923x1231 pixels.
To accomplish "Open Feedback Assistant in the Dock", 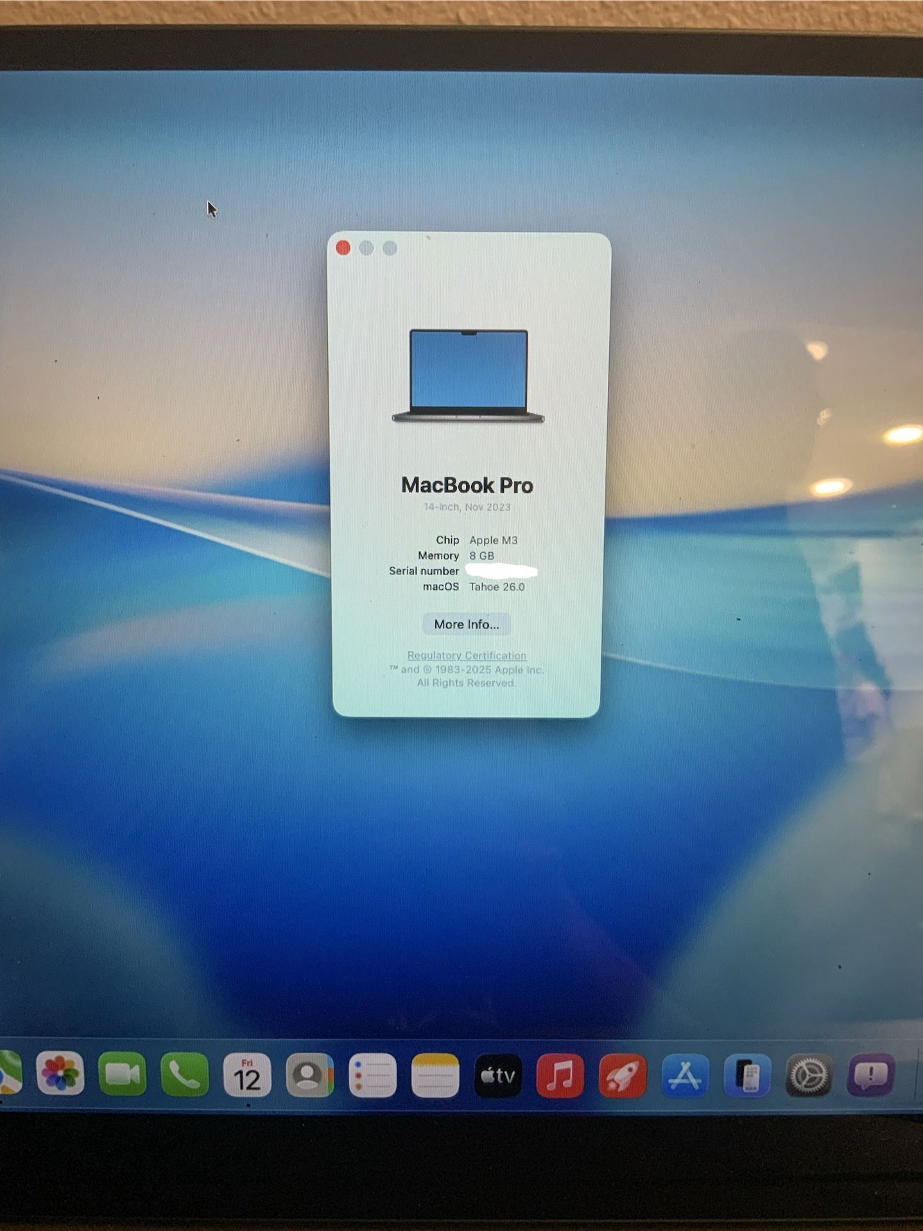I will tap(871, 1074).
